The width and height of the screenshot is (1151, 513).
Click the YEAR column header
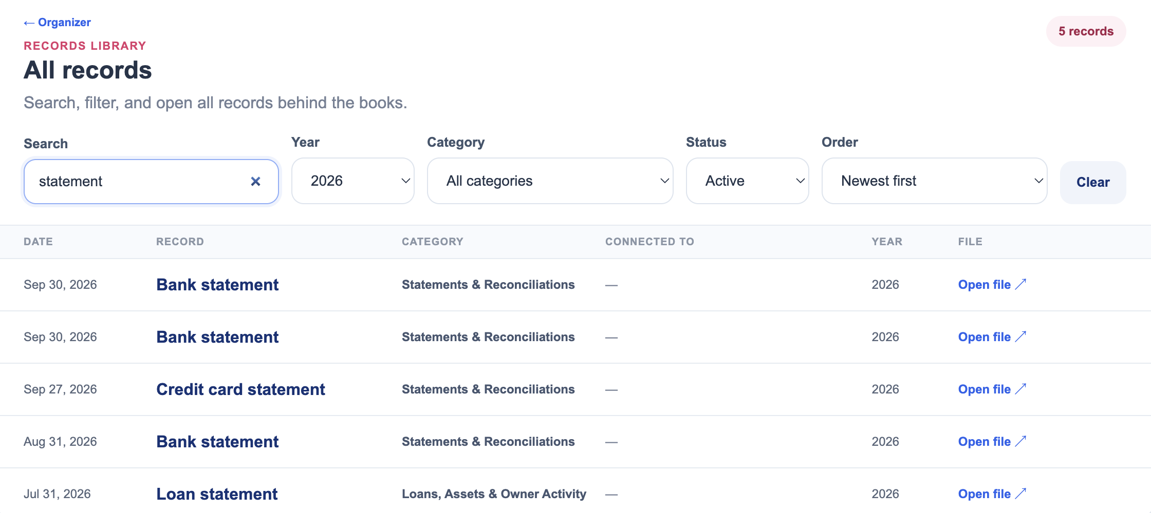coord(887,242)
